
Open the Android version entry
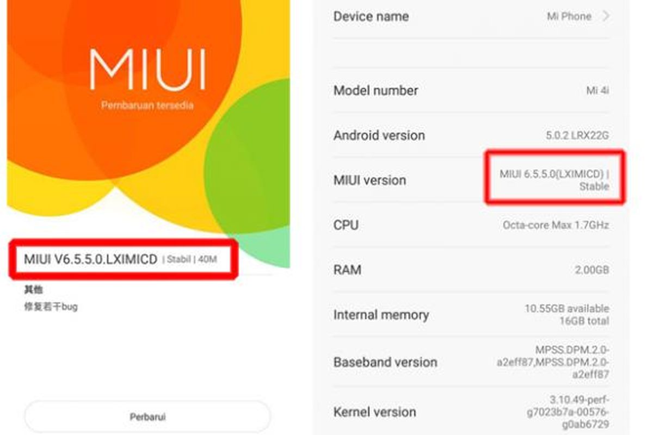click(x=471, y=135)
